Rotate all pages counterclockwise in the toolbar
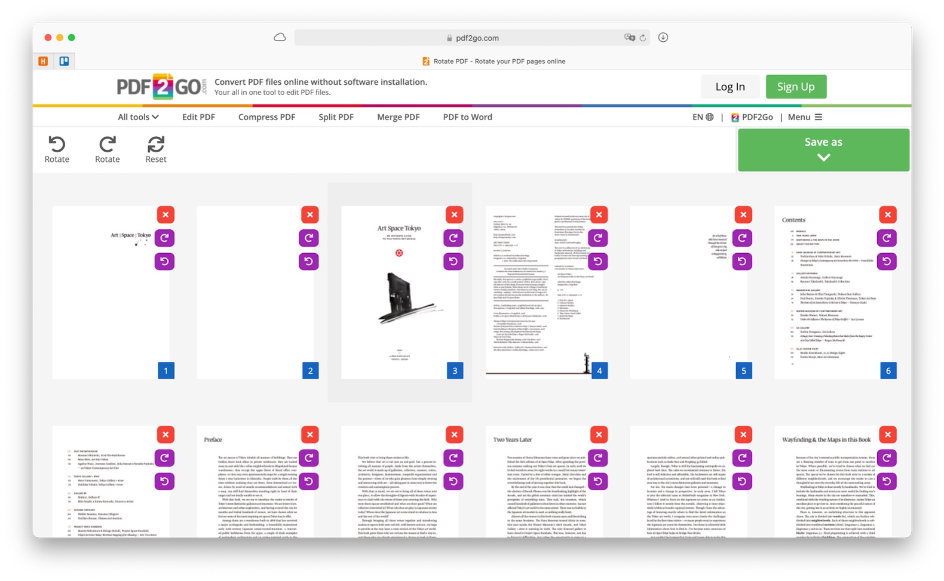The height and width of the screenshot is (581, 944). [x=57, y=149]
